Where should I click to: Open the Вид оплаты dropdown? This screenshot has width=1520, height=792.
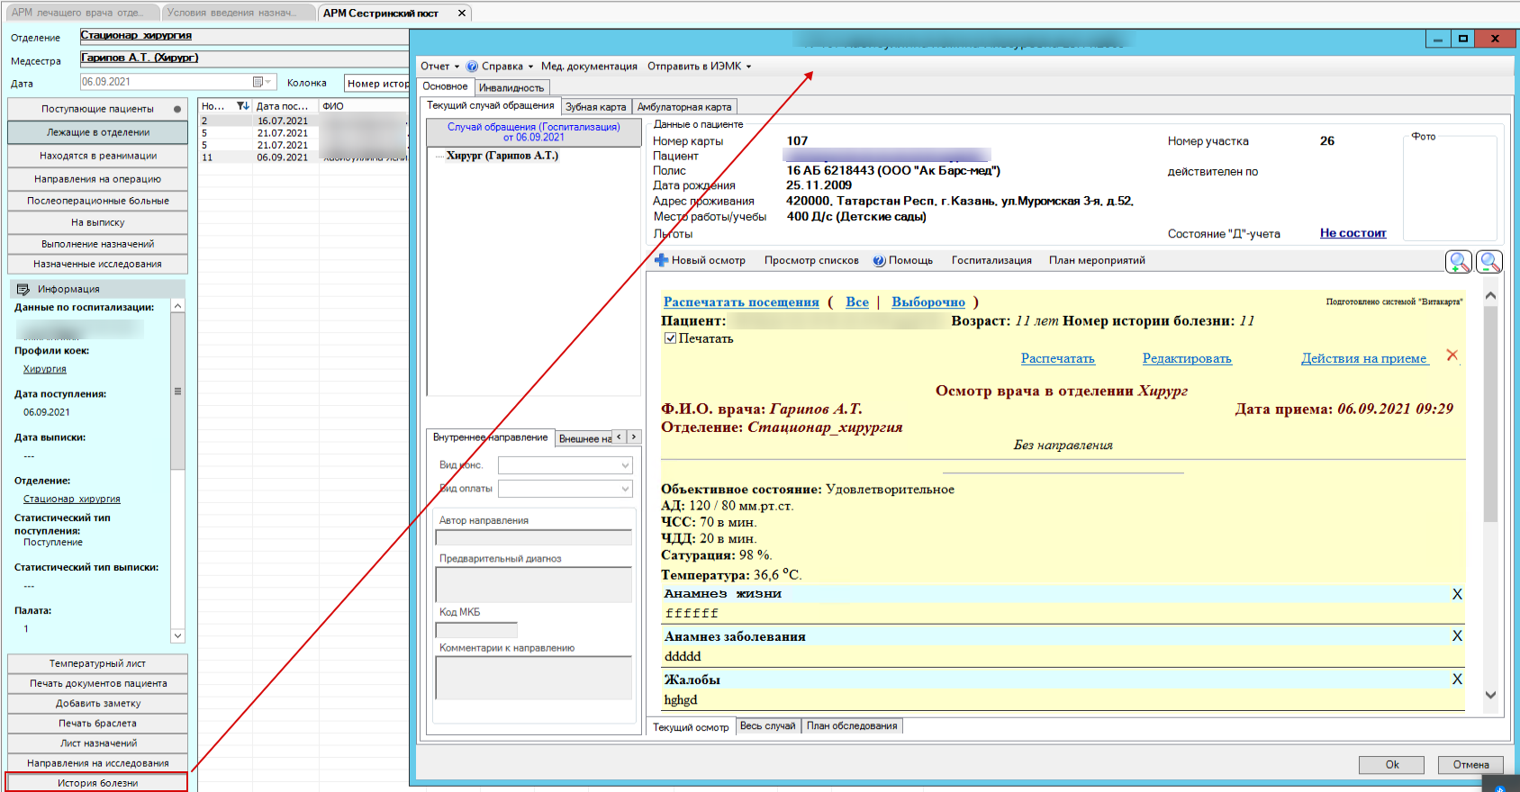[625, 489]
